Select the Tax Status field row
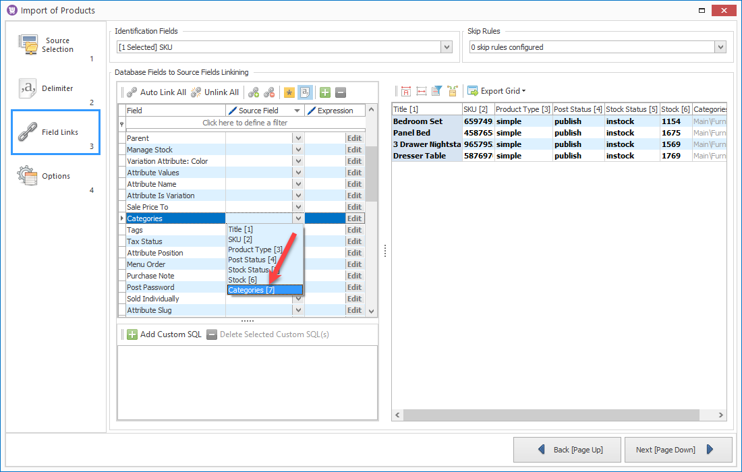This screenshot has width=742, height=472. point(175,241)
